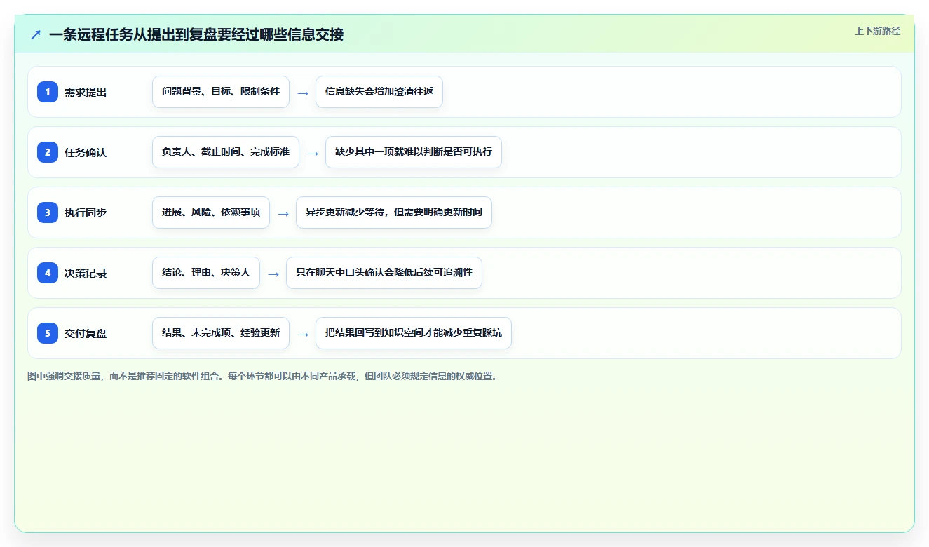Select the 需求提出 step label

(x=86, y=92)
